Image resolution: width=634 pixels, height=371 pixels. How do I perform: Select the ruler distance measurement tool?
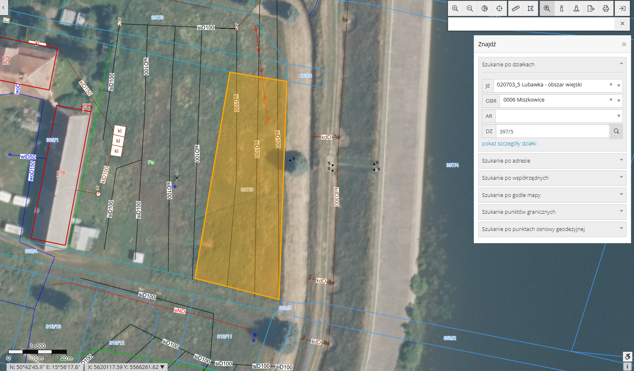tap(516, 8)
